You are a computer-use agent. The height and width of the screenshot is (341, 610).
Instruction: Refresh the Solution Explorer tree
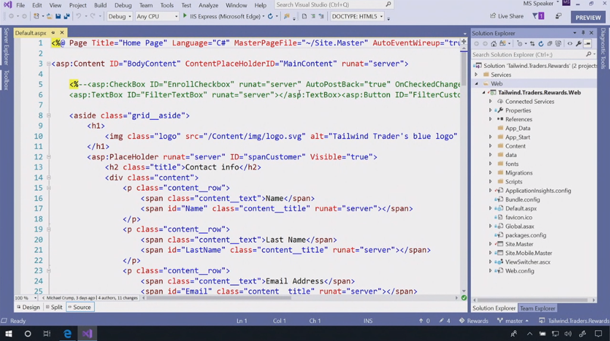(540, 43)
